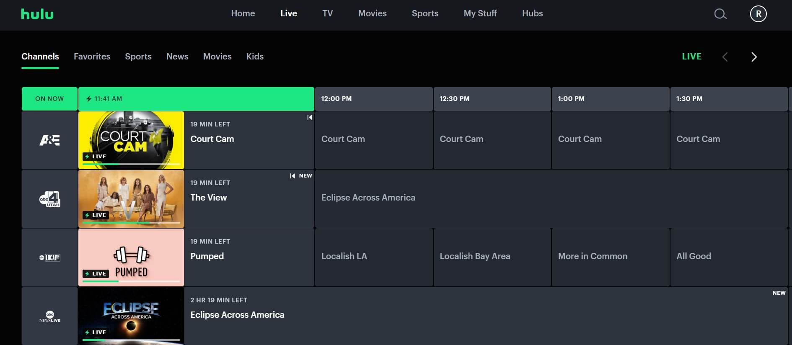Open the search magnifier icon
Viewport: 792px width, 345px height.
click(x=720, y=14)
